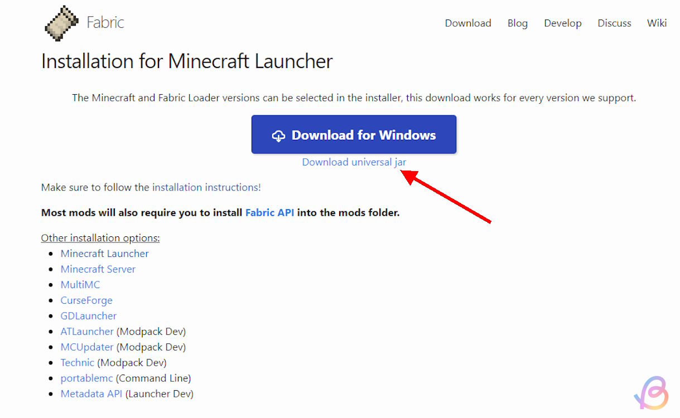Choose the GDLauncher option
The width and height of the screenshot is (680, 418).
89,316
